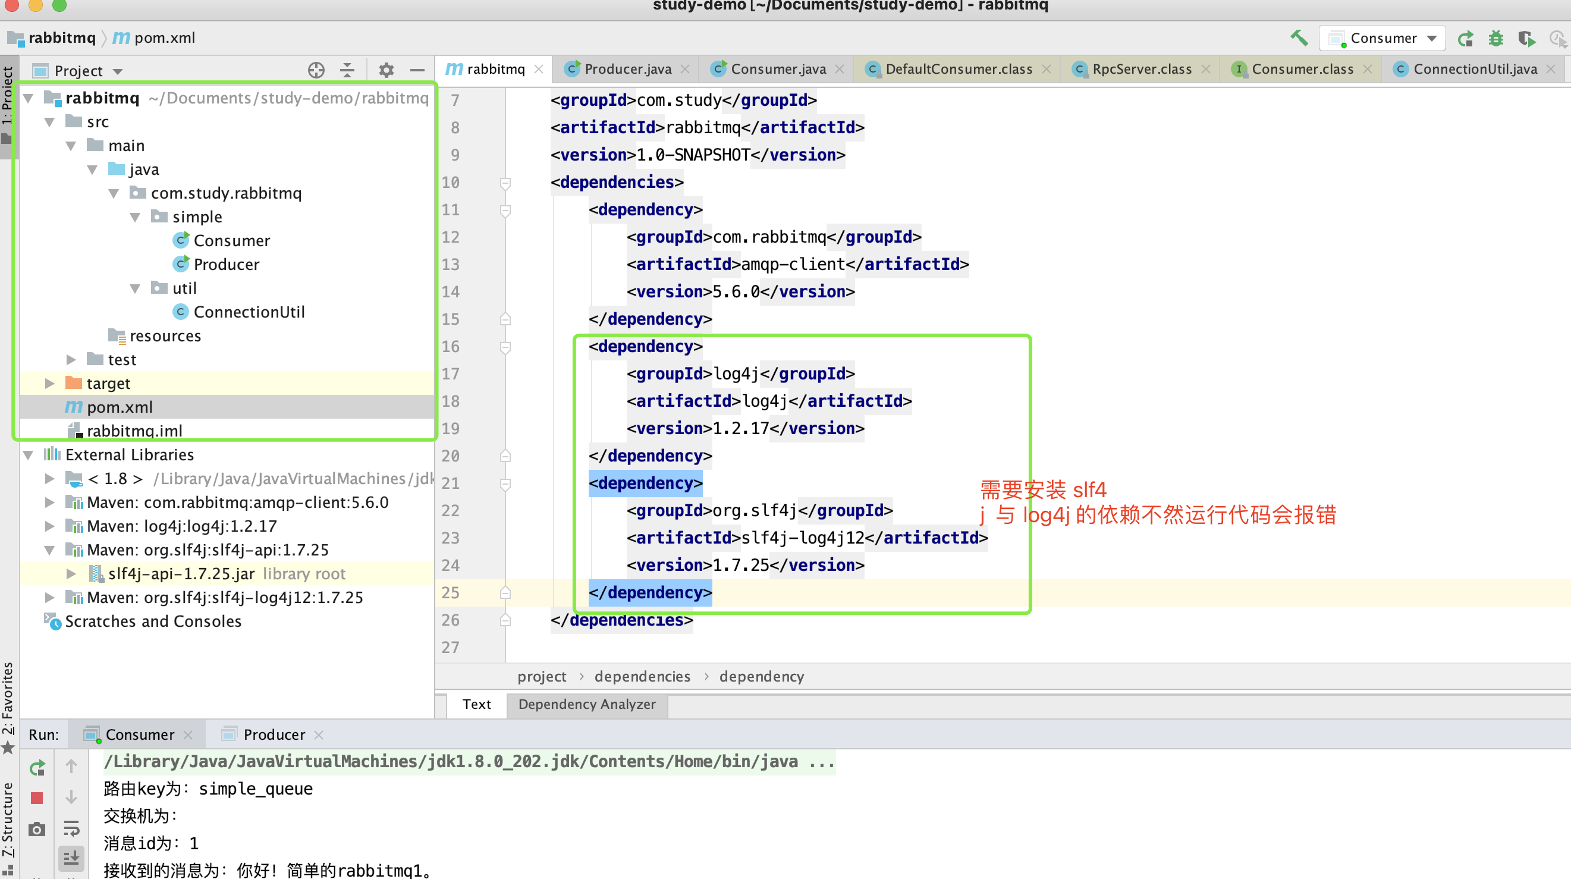Run Consumer with the green run icon
Image resolution: width=1571 pixels, height=879 pixels.
coord(1466,39)
